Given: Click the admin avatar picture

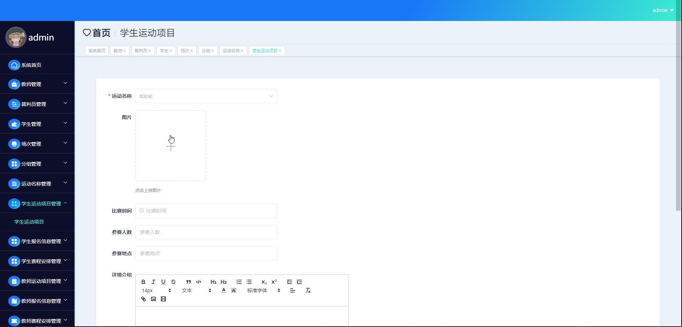Looking at the screenshot, I should point(16,37).
